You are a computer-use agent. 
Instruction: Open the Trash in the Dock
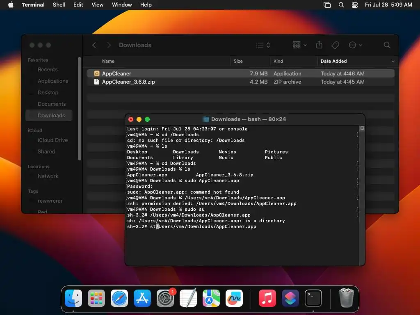click(346, 298)
